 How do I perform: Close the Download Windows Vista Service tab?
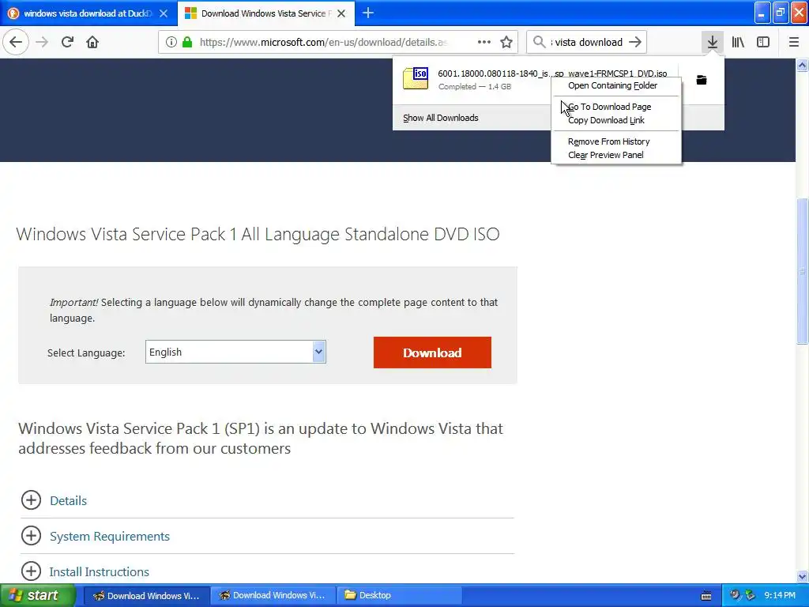(341, 13)
